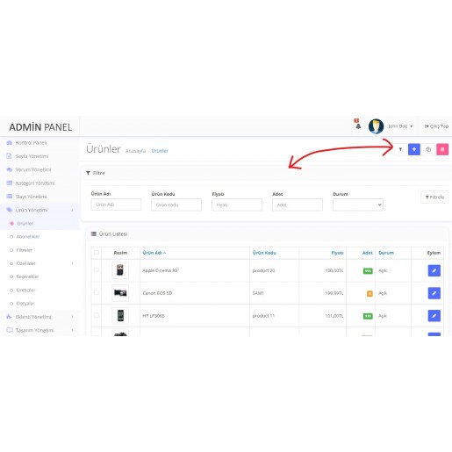Click the copy product icon button

[428, 149]
